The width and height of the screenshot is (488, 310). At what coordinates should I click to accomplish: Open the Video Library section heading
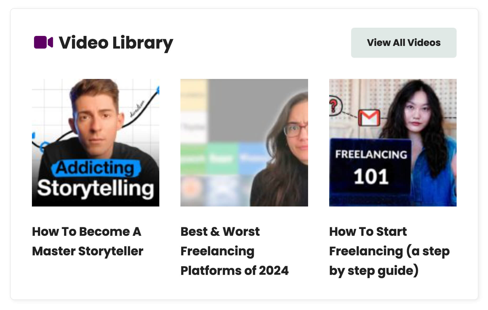pyautogui.click(x=116, y=43)
